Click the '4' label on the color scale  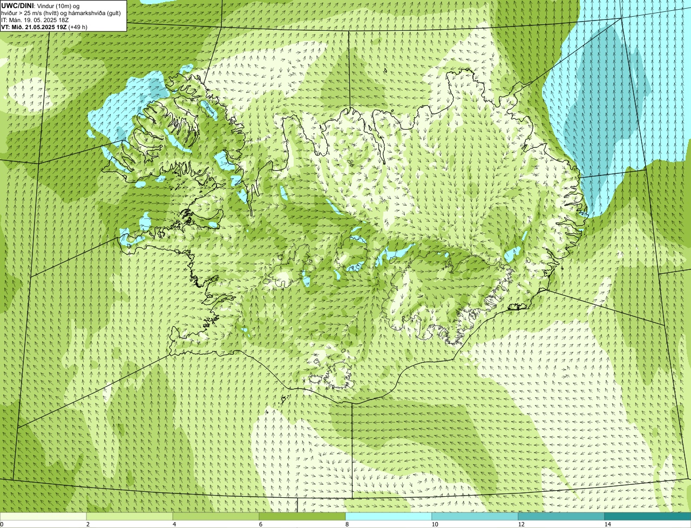click(x=173, y=524)
